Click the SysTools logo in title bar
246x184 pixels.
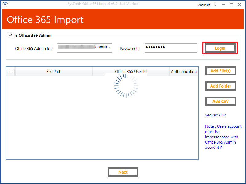[x=5, y=4]
